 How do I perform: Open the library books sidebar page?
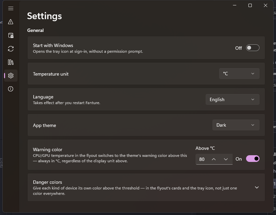pos(11,62)
